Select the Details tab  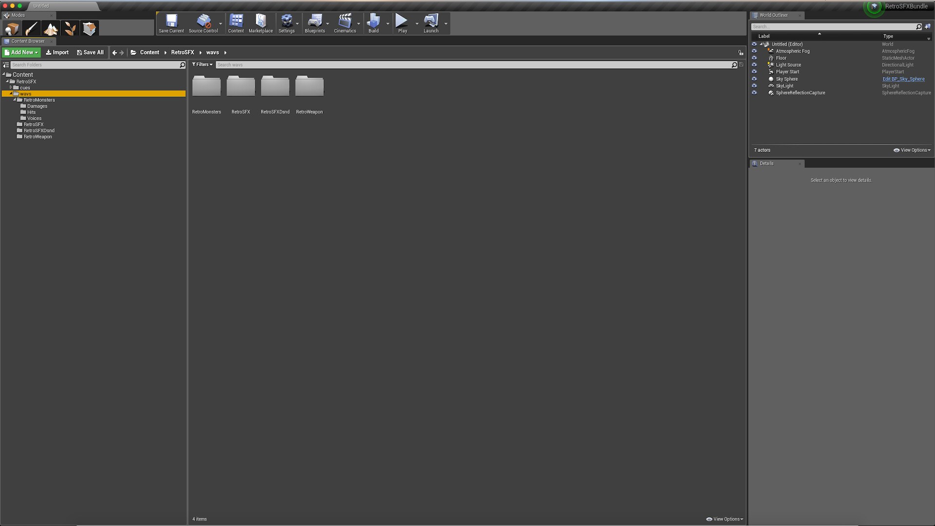point(766,164)
